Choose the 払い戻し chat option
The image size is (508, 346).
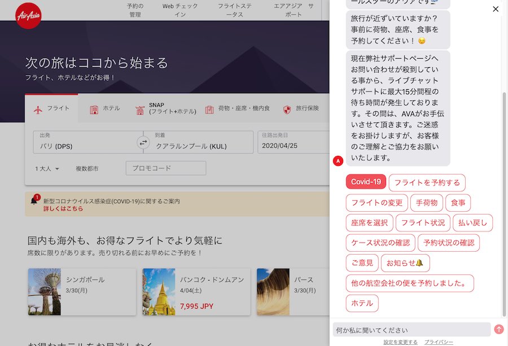coord(472,223)
